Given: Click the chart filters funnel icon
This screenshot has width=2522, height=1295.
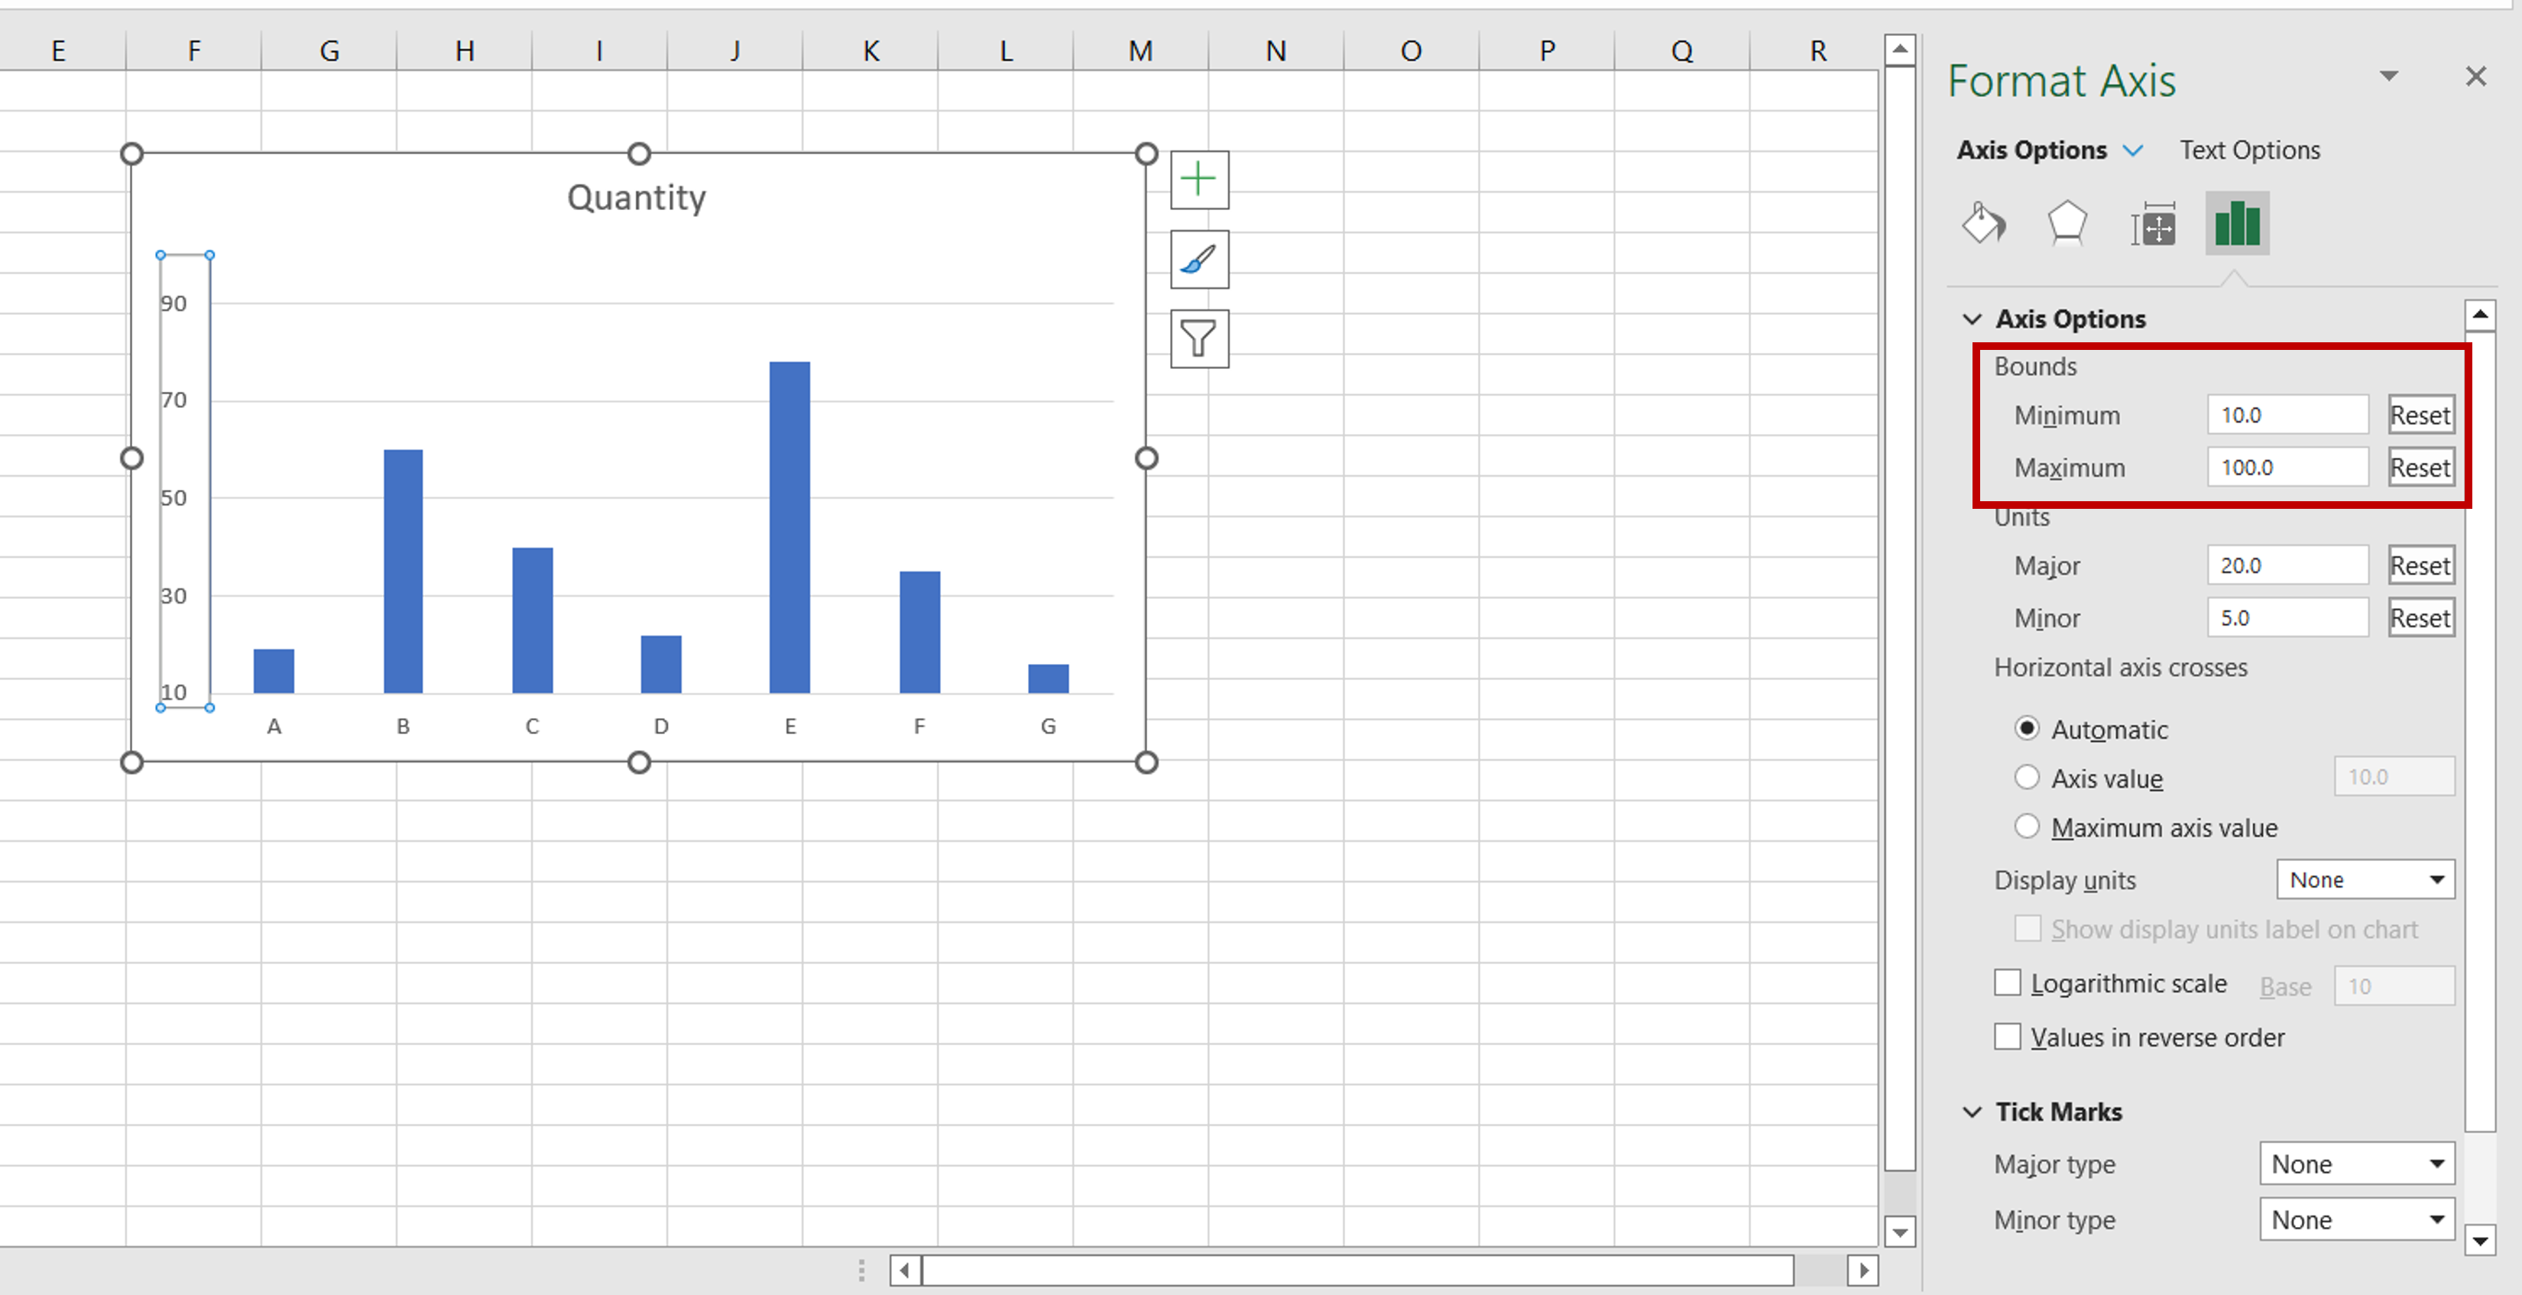Looking at the screenshot, I should coord(1199,338).
